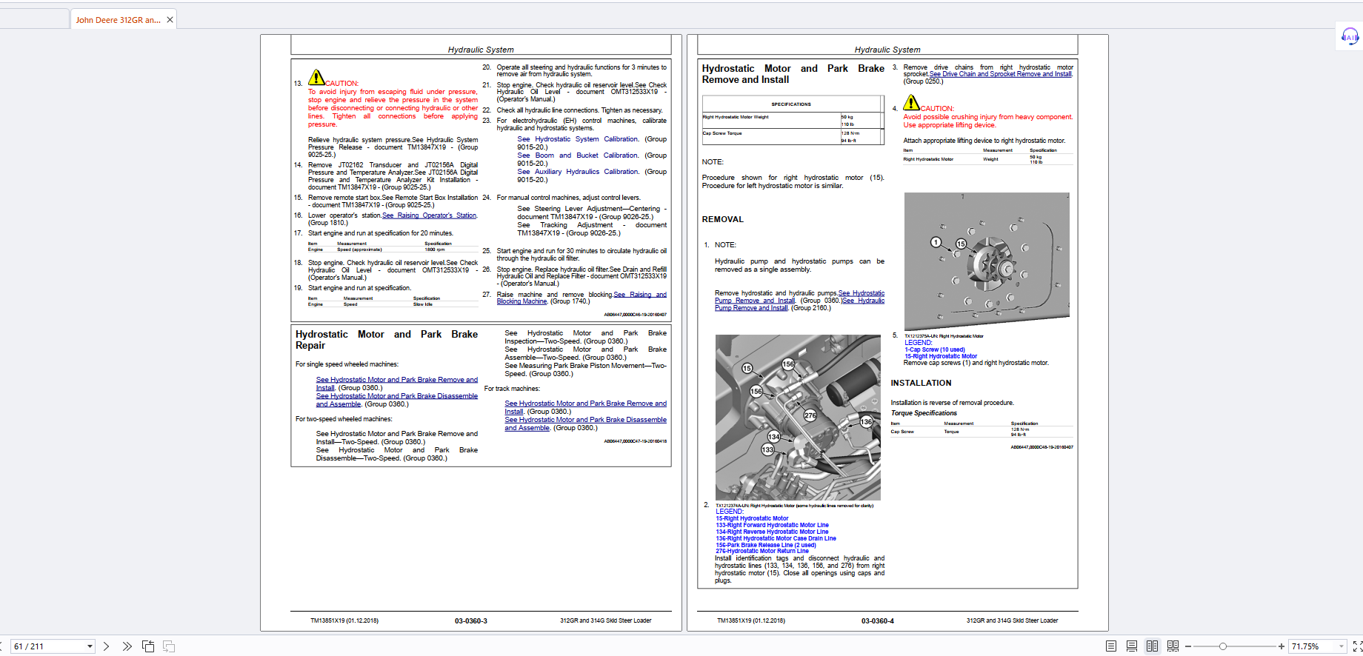
Task: Open 'Drive Chain and Sprocket Remove and Install' link
Action: (x=1000, y=74)
